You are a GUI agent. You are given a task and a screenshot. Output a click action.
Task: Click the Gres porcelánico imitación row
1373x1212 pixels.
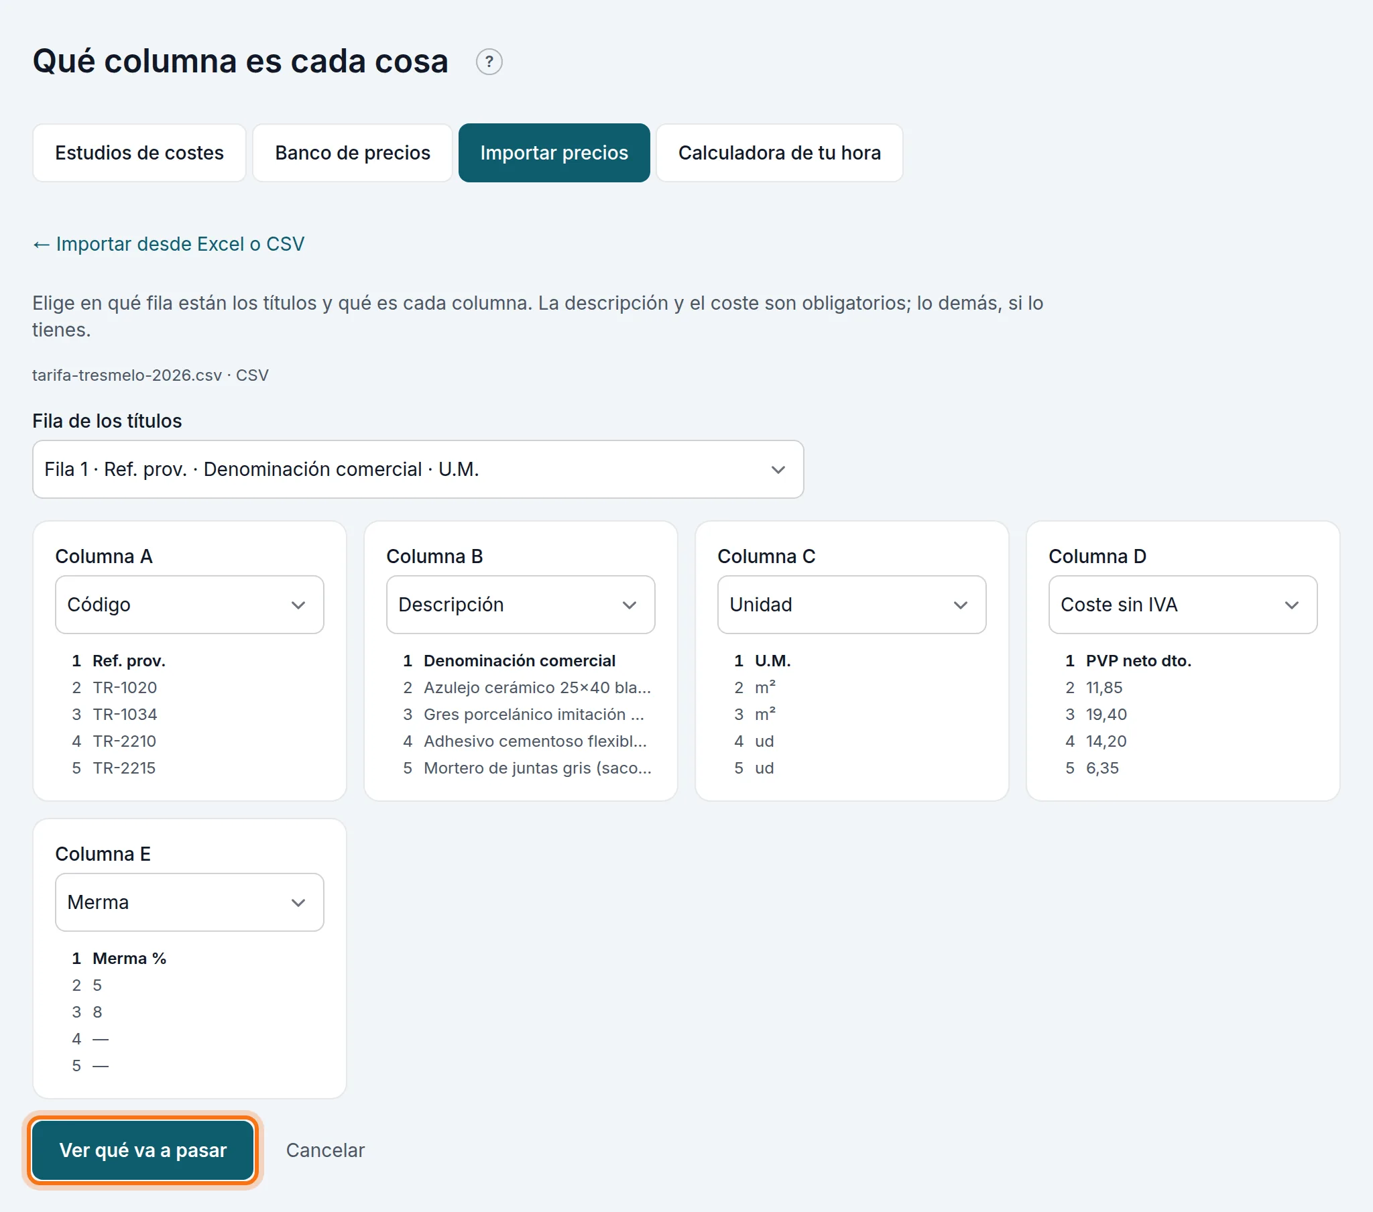534,714
